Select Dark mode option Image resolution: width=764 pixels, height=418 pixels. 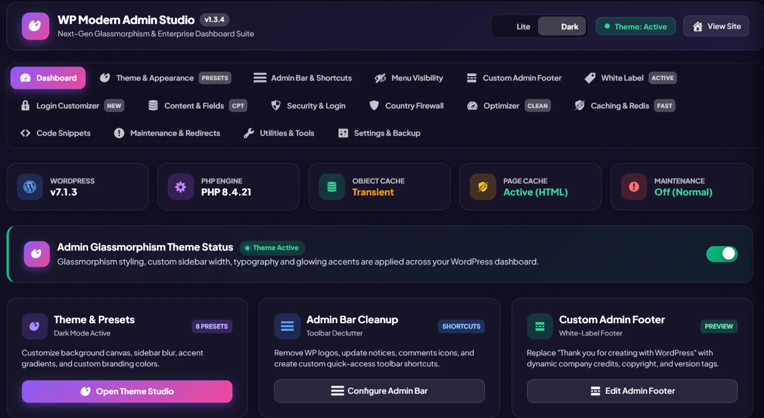click(562, 27)
